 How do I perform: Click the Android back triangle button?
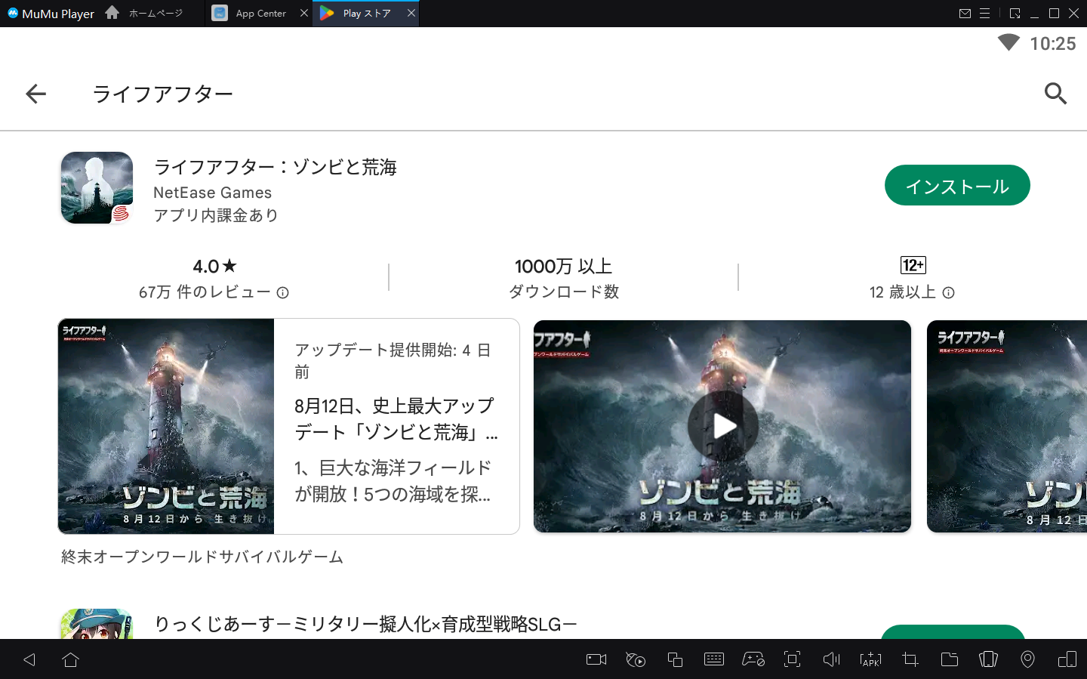(x=29, y=659)
